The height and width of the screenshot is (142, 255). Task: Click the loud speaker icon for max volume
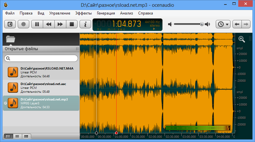207,24
